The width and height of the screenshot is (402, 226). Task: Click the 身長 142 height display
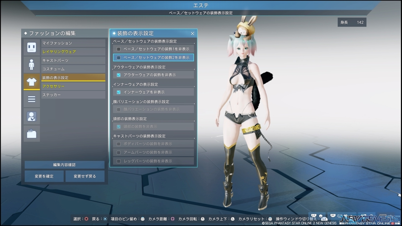coord(352,22)
